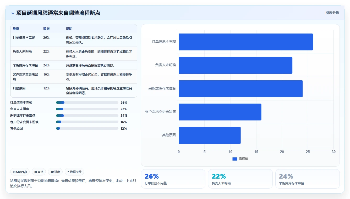Click the 16% label in progress list
The width and height of the screenshot is (350, 199).
[124, 122]
